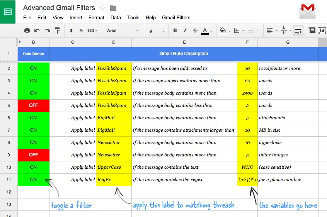Expand borders dropdown arrow
This screenshot has height=217, width=327.
point(243,31)
